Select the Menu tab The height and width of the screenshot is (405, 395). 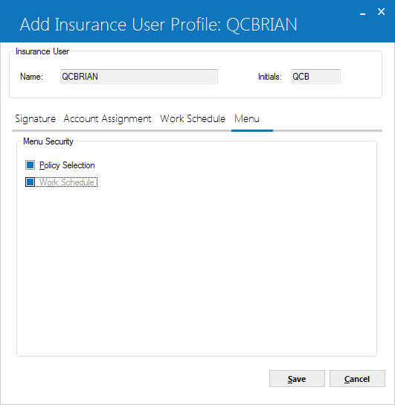(x=247, y=119)
